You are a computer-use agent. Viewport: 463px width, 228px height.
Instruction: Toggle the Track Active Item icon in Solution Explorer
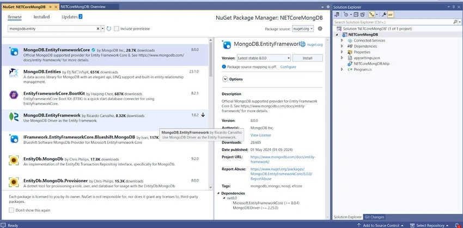371,14
